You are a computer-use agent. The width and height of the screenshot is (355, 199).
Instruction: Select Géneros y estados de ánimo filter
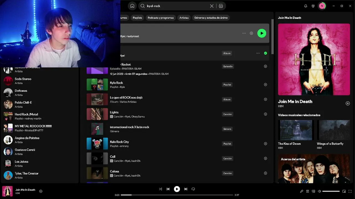click(211, 18)
